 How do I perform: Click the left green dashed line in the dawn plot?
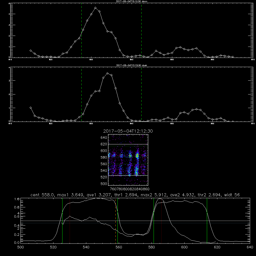pos(81,30)
